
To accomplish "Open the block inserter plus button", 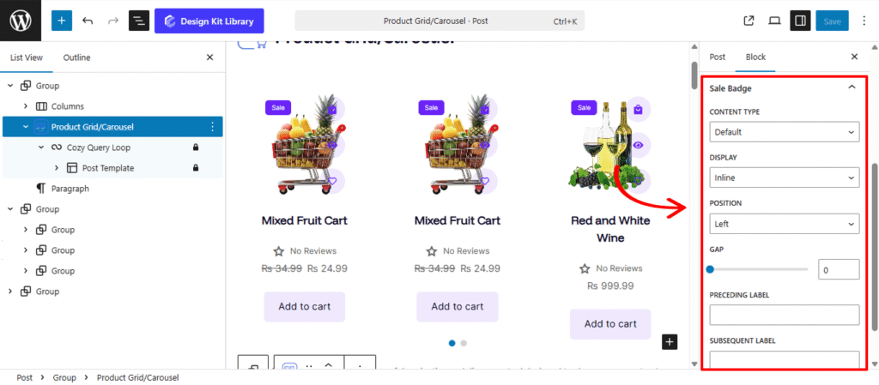I will 62,21.
